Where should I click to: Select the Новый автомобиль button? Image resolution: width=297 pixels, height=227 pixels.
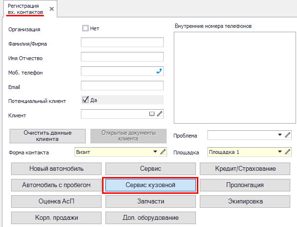point(56,169)
